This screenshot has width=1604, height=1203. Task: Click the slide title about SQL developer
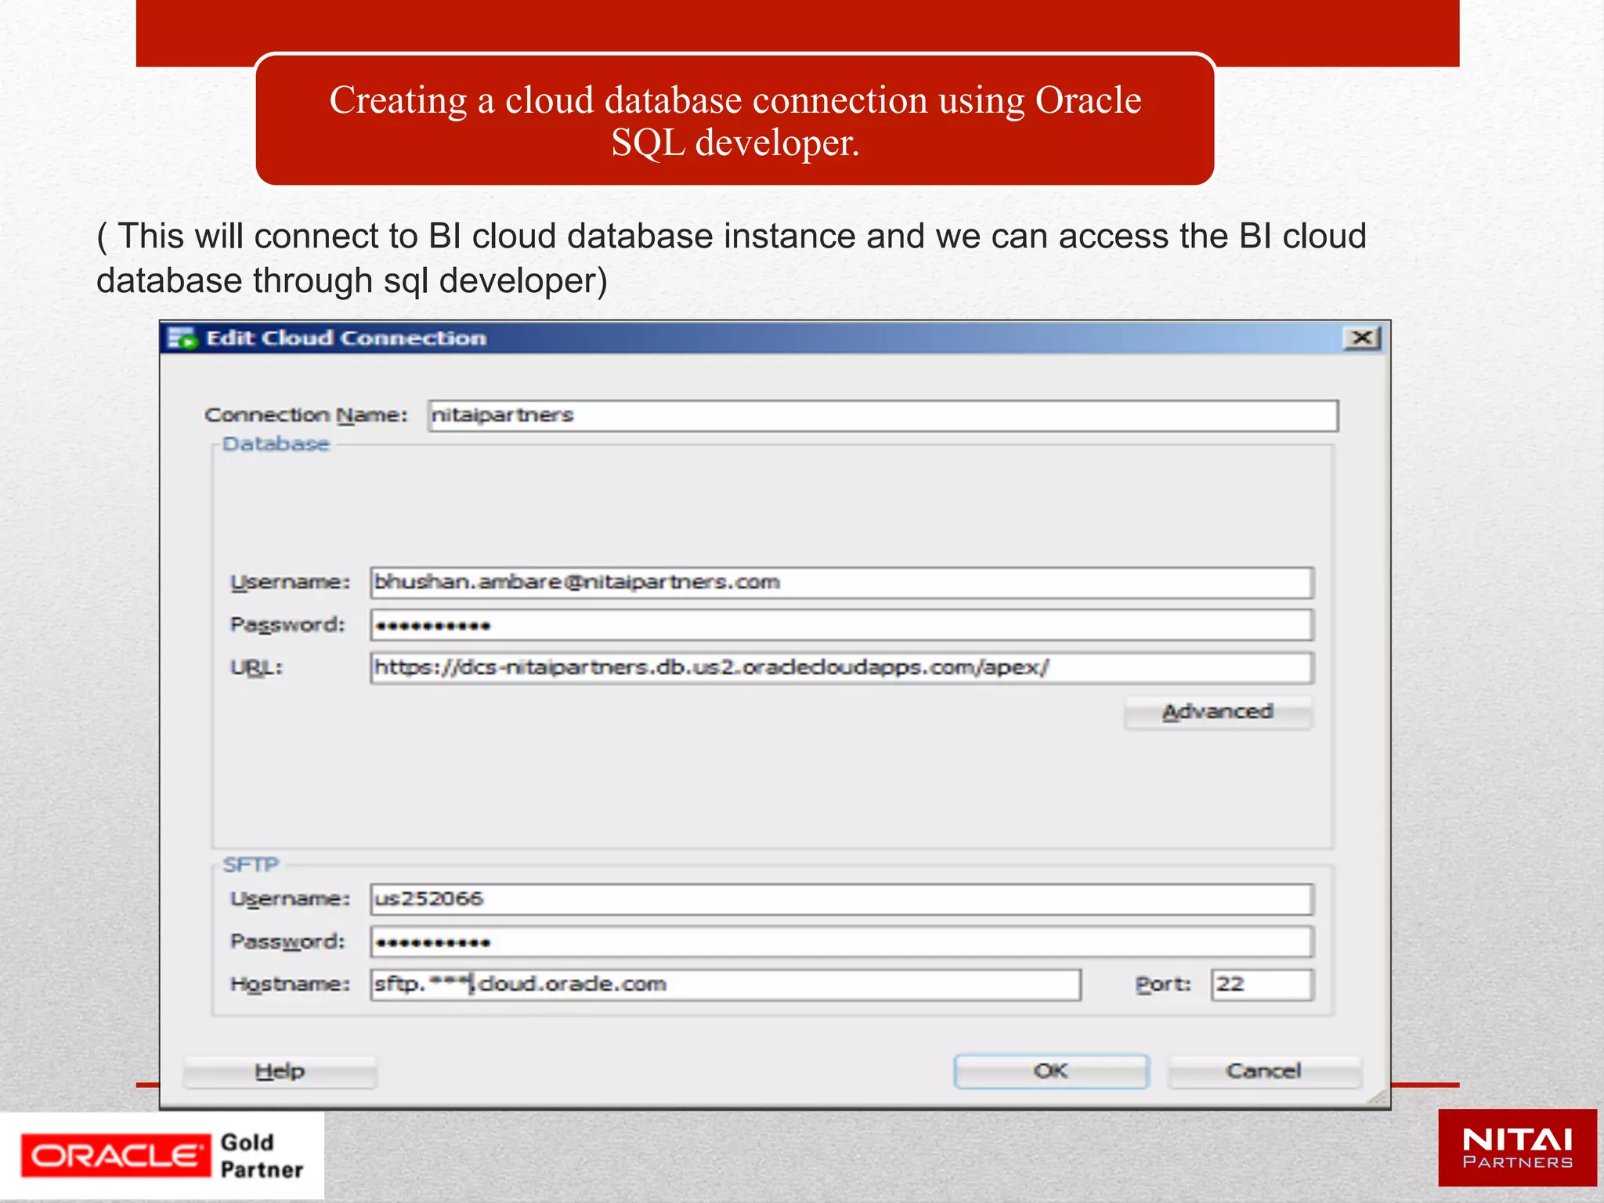pos(735,121)
